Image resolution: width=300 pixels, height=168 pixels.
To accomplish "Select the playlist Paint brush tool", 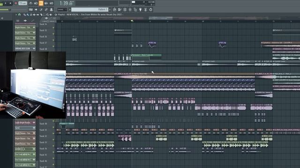I will point(28,14).
